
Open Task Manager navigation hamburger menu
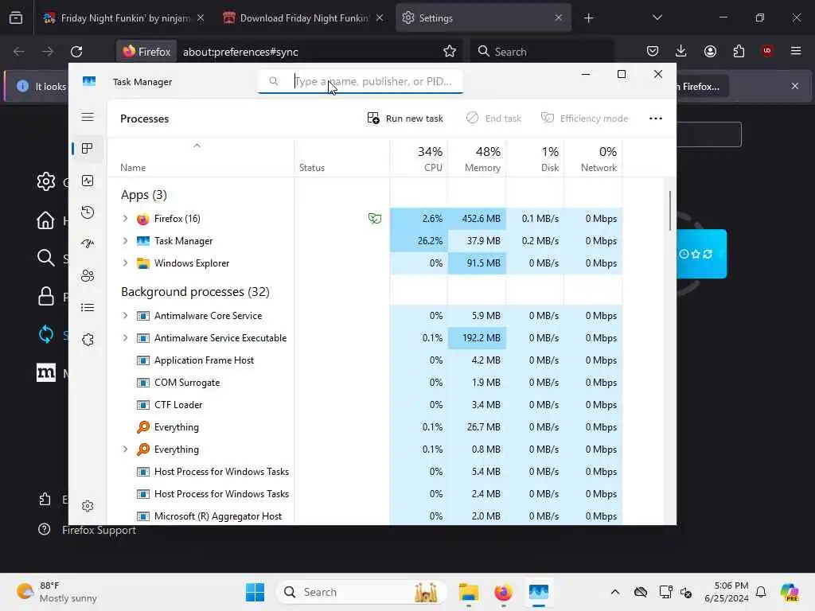click(x=88, y=117)
